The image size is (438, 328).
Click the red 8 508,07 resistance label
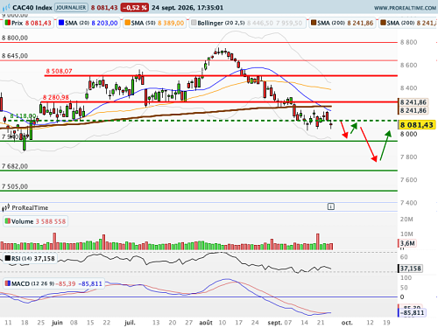[59, 71]
